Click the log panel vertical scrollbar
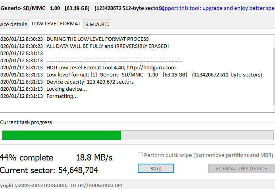Image resolution: width=275 pixels, height=189 pixels. coord(274,76)
